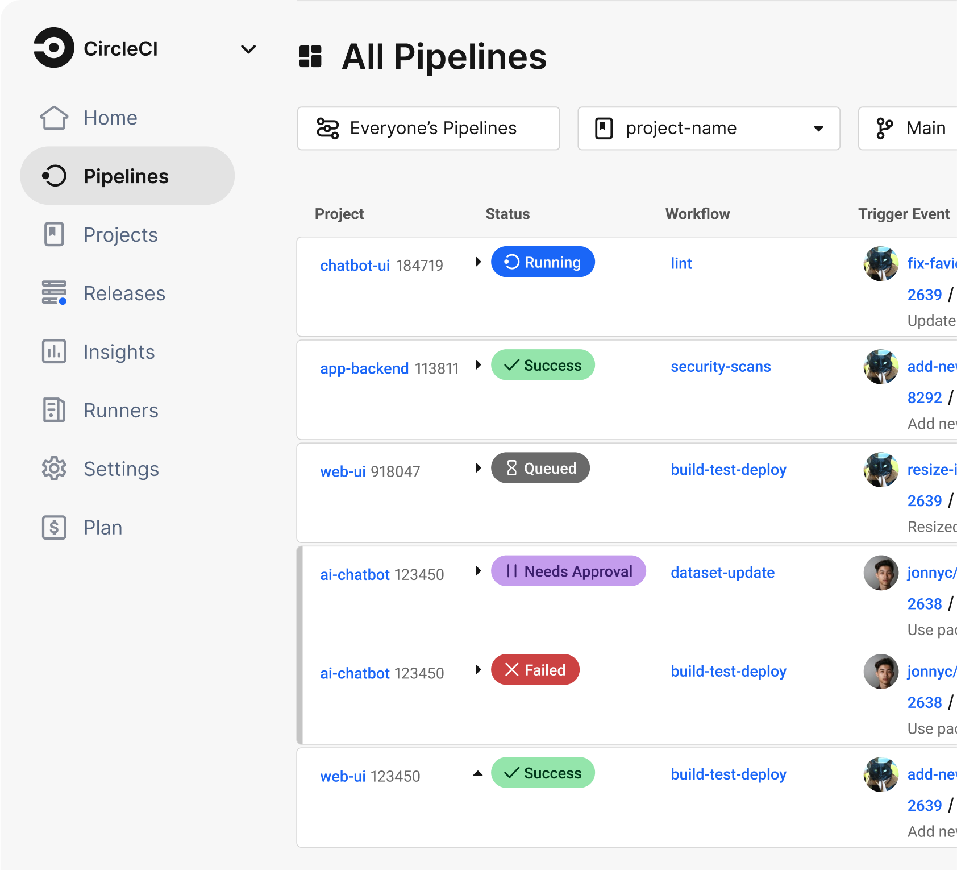Select the Home icon in sidebar
Screen dimensions: 957x870
(x=54, y=118)
